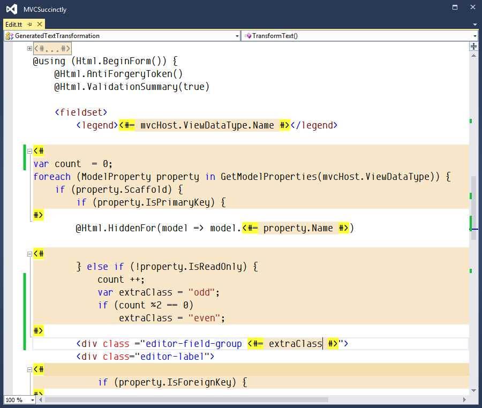
Task: Click 'GetModelProperties' in the foreach line
Action: pyautogui.click(x=268, y=177)
